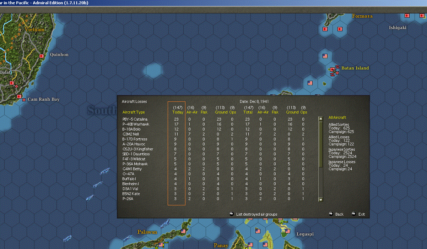
Task: Select the OS2U-3 Kingfisher row
Action: [213, 149]
